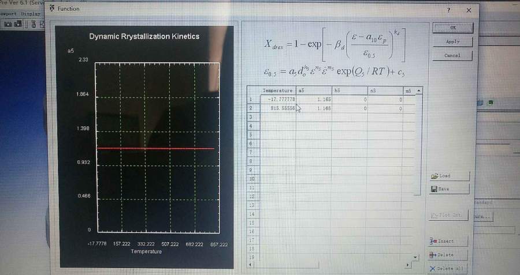The image size is (520, 275).
Task: Edit the a5 value in row 1
Action: pyautogui.click(x=314, y=99)
